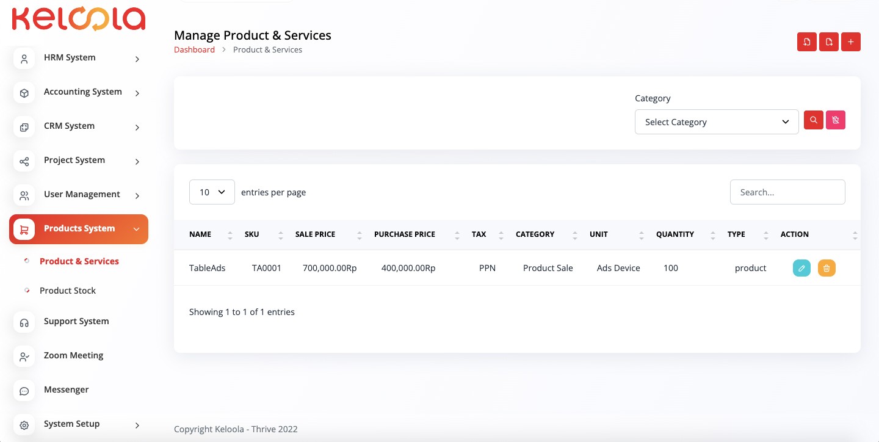The width and height of the screenshot is (879, 442).
Task: Click into the Search input field
Action: point(787,192)
